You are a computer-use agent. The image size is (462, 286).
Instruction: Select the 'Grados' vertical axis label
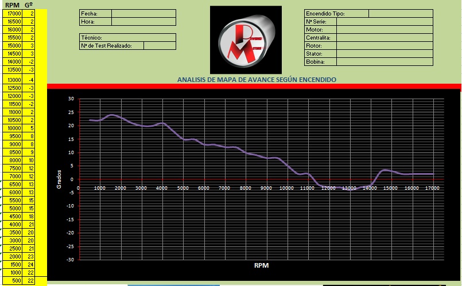tap(59, 179)
